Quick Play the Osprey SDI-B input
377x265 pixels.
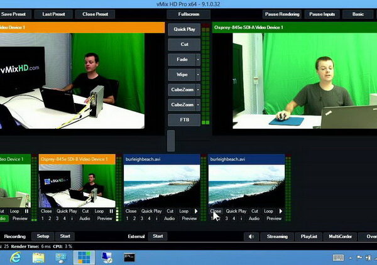tap(67, 211)
